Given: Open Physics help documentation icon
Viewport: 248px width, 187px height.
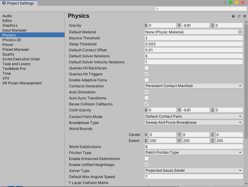Looking at the screenshot, I should tap(233, 16).
